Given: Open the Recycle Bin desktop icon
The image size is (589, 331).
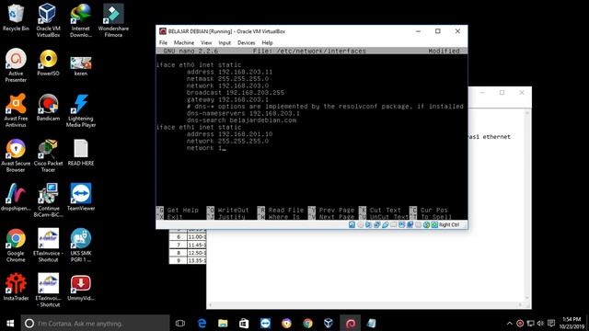Looking at the screenshot, I should (16, 17).
